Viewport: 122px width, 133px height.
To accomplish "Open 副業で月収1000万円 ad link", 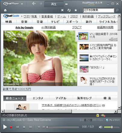I will pos(17,89).
